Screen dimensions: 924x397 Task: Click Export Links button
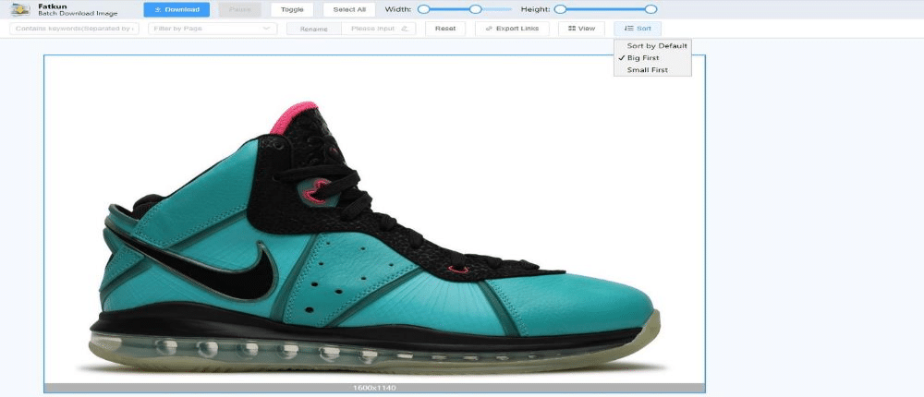pos(512,29)
